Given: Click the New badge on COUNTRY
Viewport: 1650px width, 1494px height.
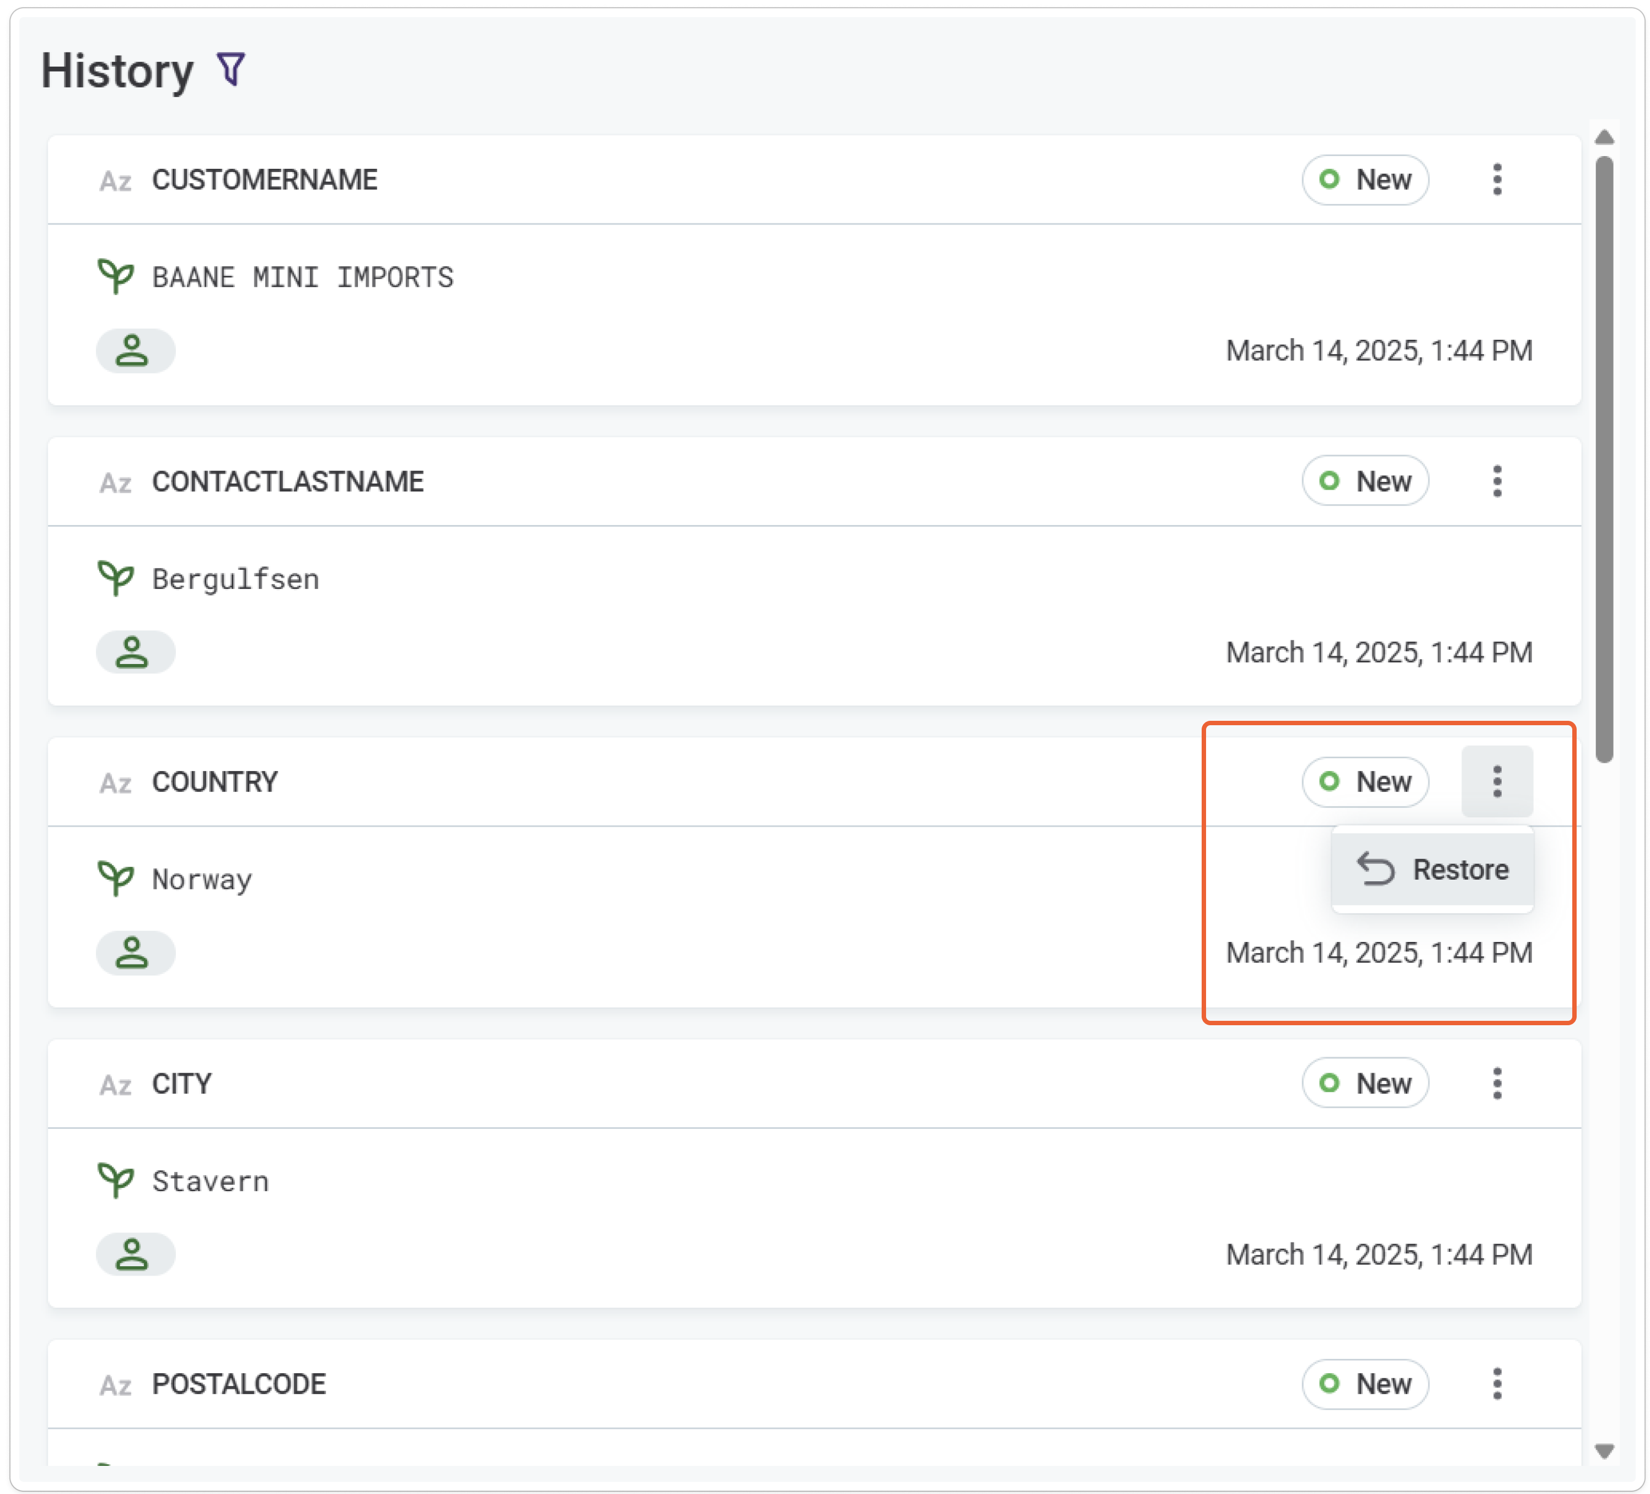Looking at the screenshot, I should pos(1364,783).
